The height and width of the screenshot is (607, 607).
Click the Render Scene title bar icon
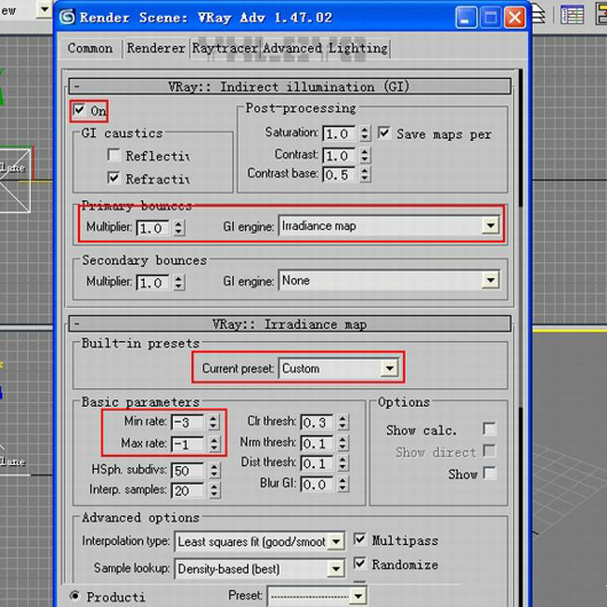[x=67, y=17]
